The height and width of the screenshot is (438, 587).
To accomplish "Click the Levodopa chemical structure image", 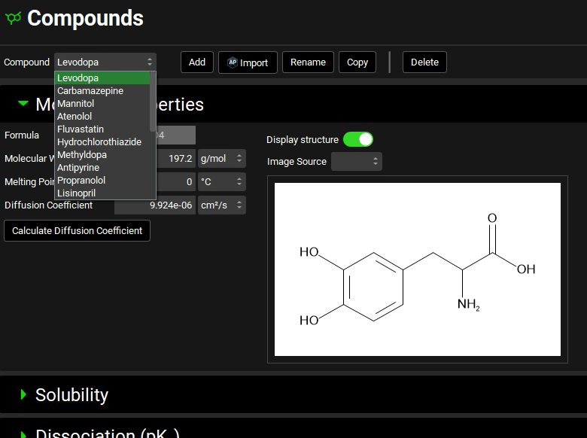I will [x=417, y=269].
